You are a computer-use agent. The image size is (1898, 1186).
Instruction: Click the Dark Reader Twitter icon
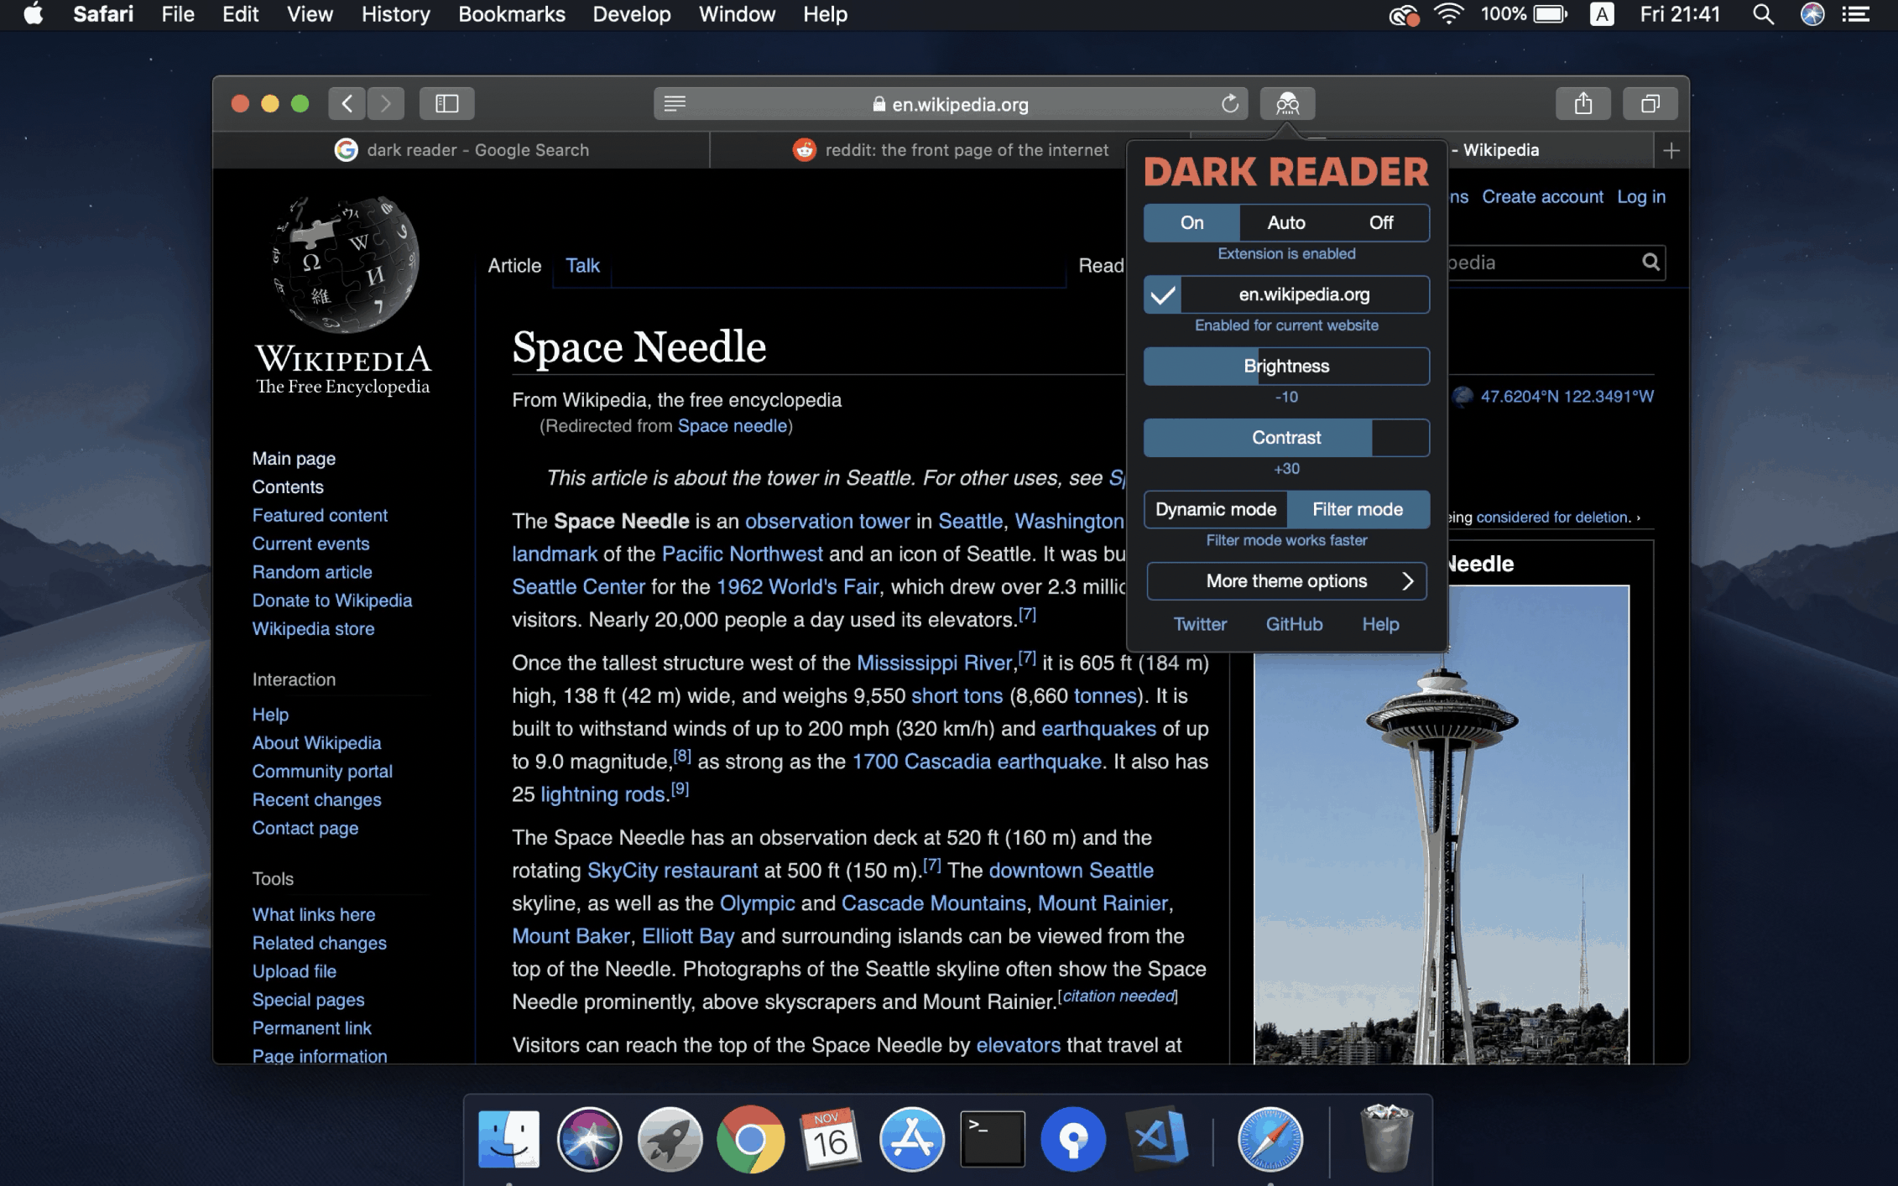point(1198,624)
